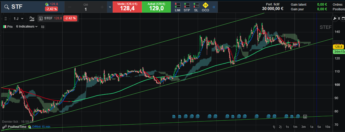Click the Différé 15 min link

point(41,127)
